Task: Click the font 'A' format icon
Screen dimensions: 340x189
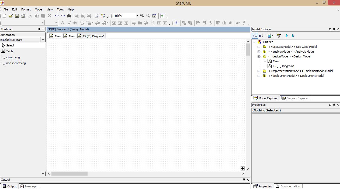Action: coord(63,23)
